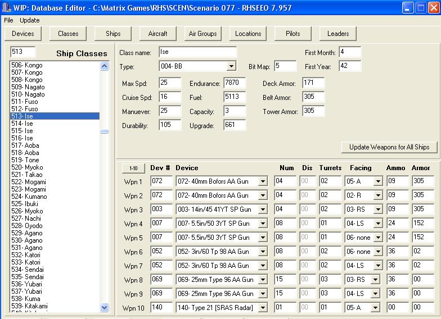Switch to the Aircraft editor

pyautogui.click(x=157, y=34)
